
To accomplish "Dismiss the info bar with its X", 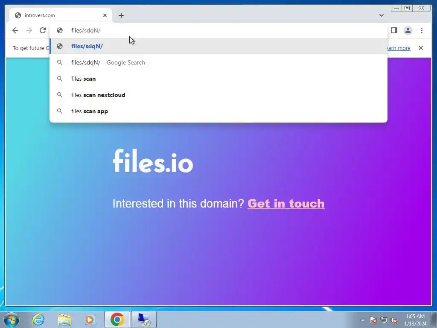I will 421,48.
